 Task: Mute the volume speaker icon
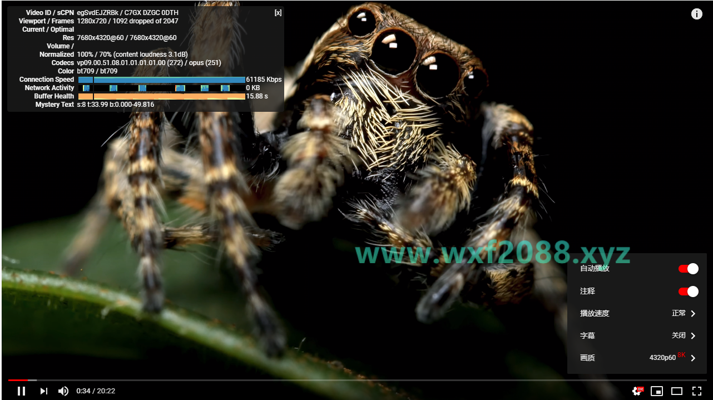(x=63, y=391)
